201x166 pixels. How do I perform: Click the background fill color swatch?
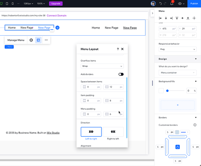(161, 91)
